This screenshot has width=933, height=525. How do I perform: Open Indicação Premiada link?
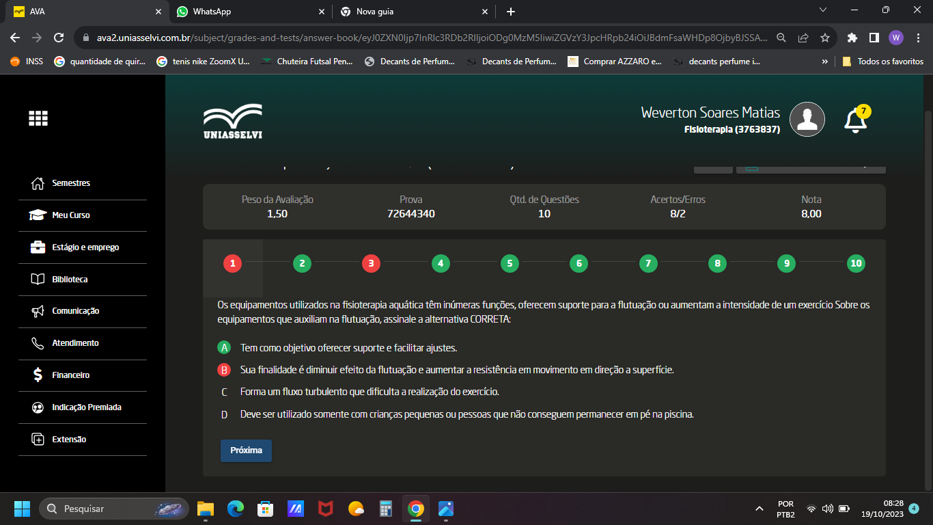coord(86,407)
